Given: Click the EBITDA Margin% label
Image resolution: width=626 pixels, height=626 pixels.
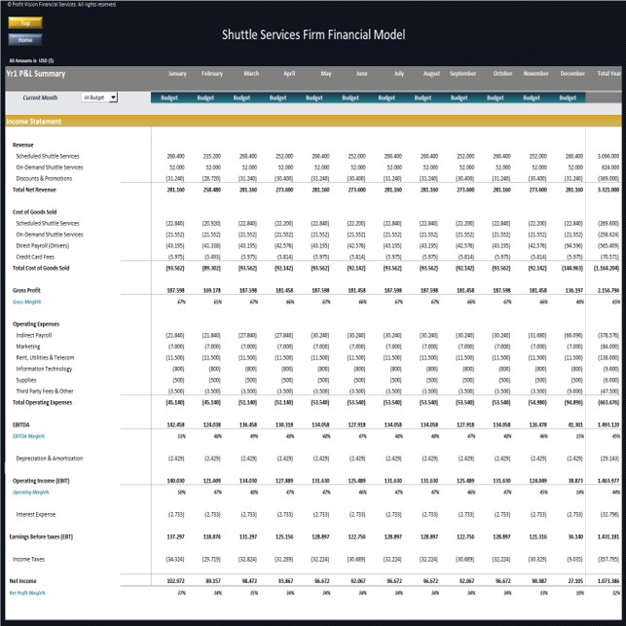Looking at the screenshot, I should [x=29, y=436].
